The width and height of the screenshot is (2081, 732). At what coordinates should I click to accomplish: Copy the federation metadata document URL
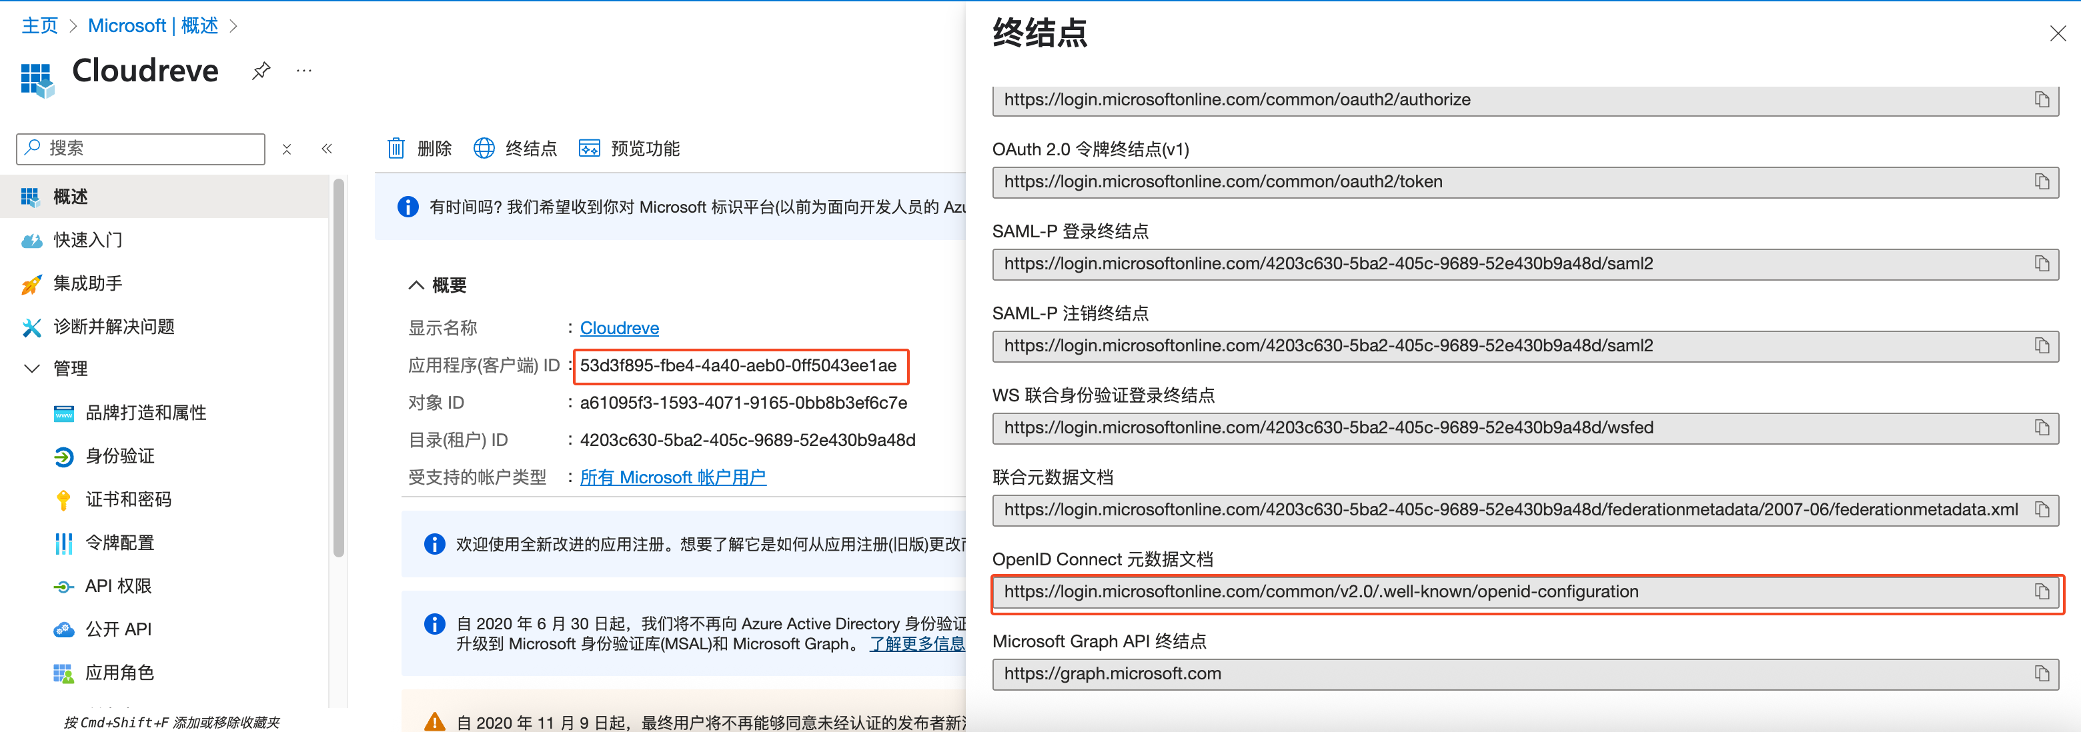(x=2042, y=509)
